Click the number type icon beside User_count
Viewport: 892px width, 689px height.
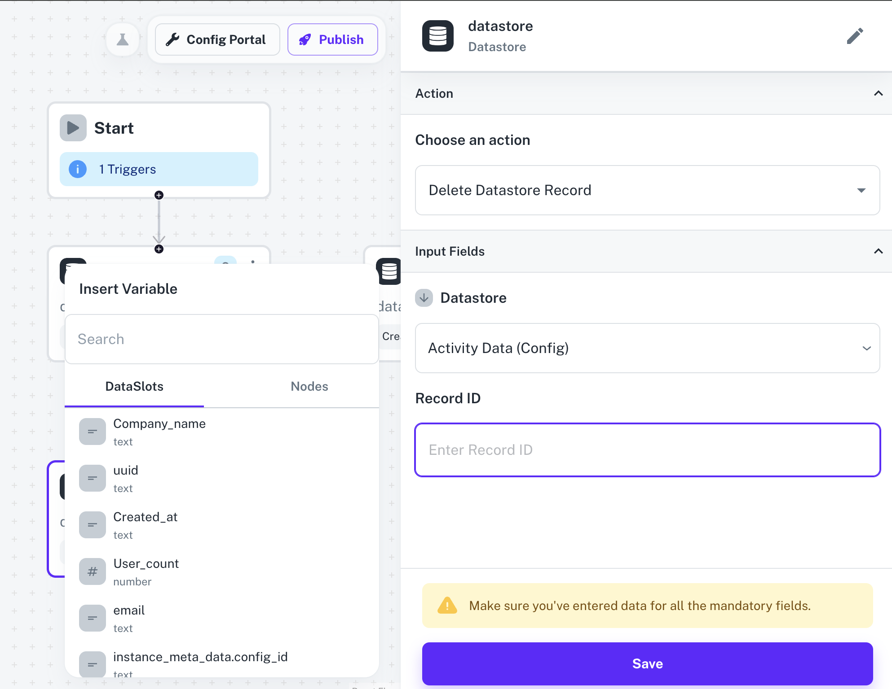tap(92, 571)
